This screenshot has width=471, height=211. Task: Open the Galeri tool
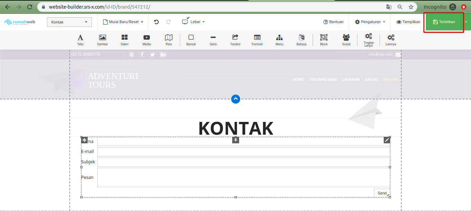[x=125, y=40]
